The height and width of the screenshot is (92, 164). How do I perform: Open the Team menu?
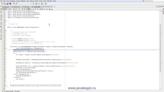click(x=41, y=1)
